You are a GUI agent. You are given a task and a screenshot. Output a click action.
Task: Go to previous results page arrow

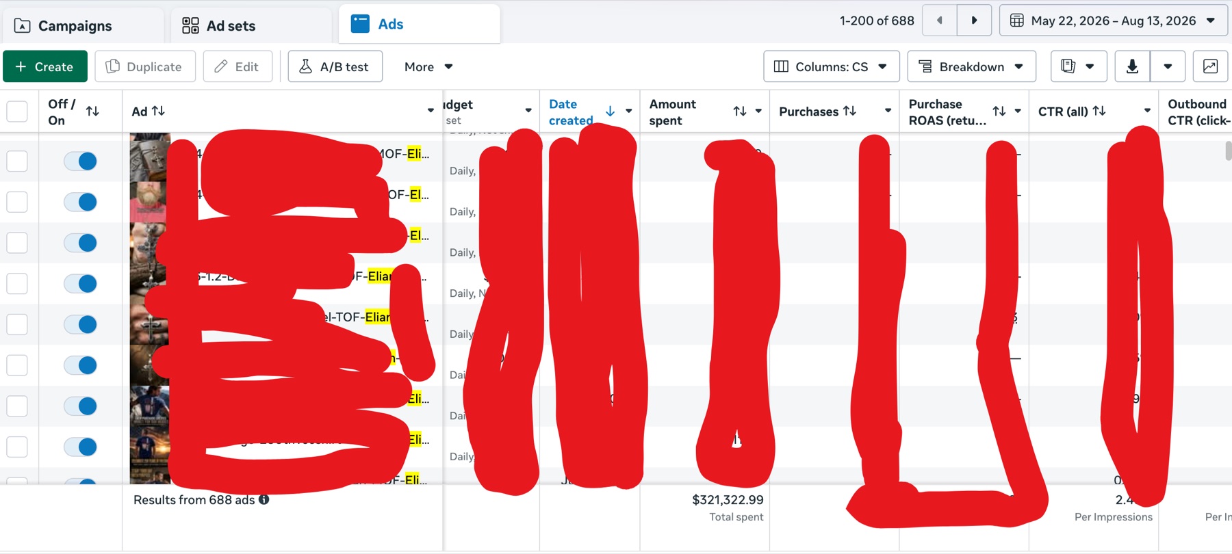click(940, 21)
